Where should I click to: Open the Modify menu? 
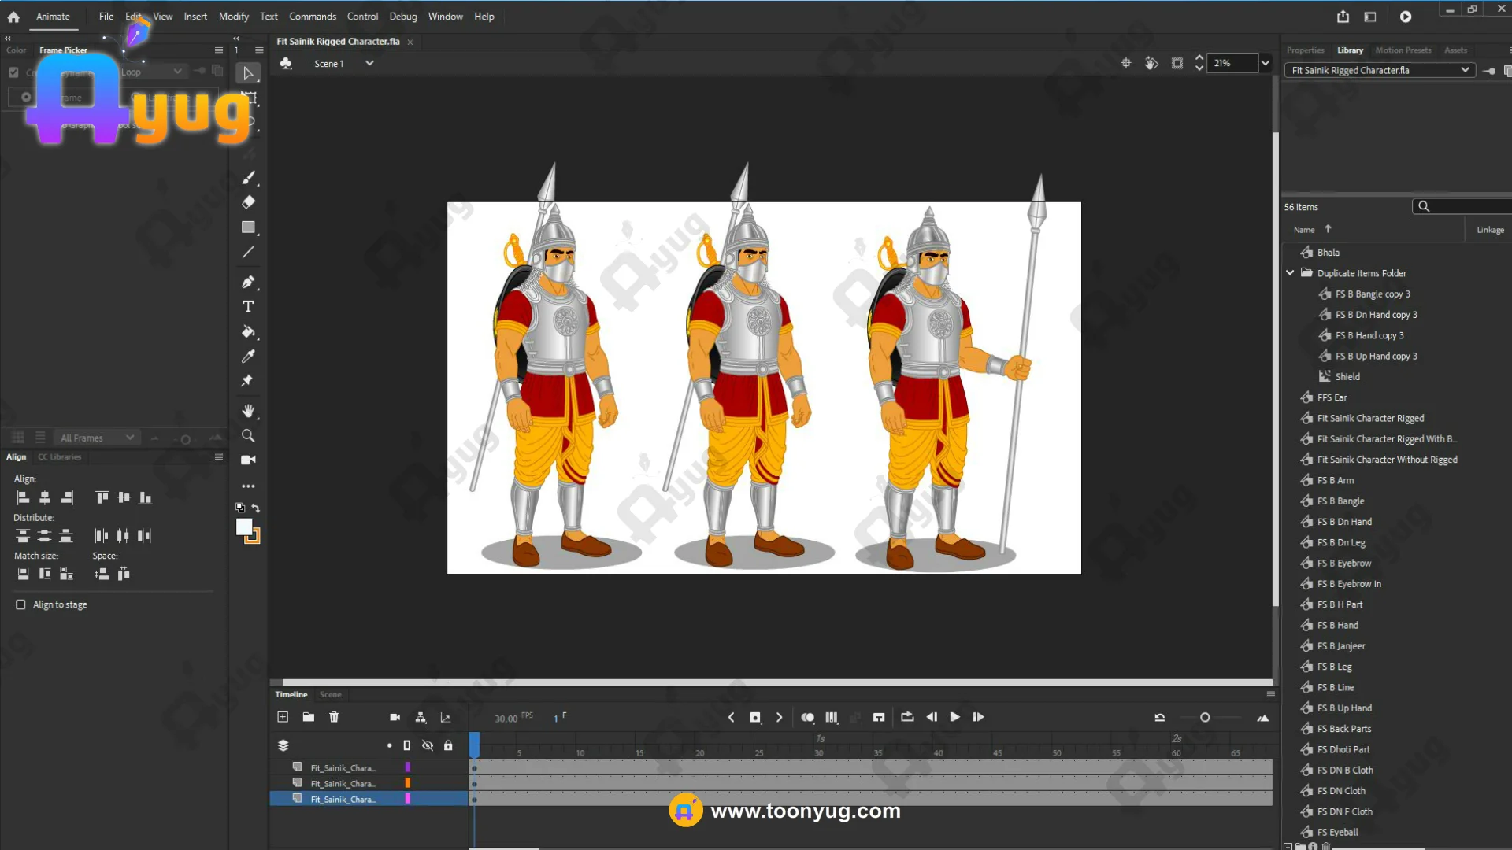coord(233,17)
